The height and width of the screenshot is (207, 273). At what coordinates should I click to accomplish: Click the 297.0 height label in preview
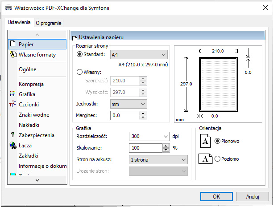pyautogui.click(x=186, y=84)
